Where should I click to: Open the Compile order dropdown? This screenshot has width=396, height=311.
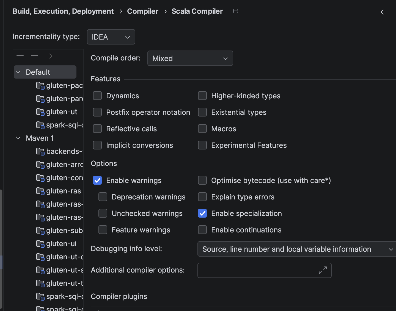pos(190,58)
